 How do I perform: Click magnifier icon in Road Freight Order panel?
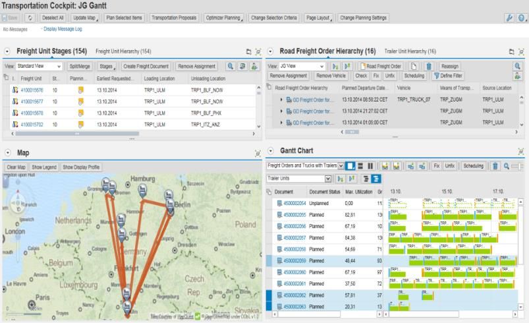[517, 66]
